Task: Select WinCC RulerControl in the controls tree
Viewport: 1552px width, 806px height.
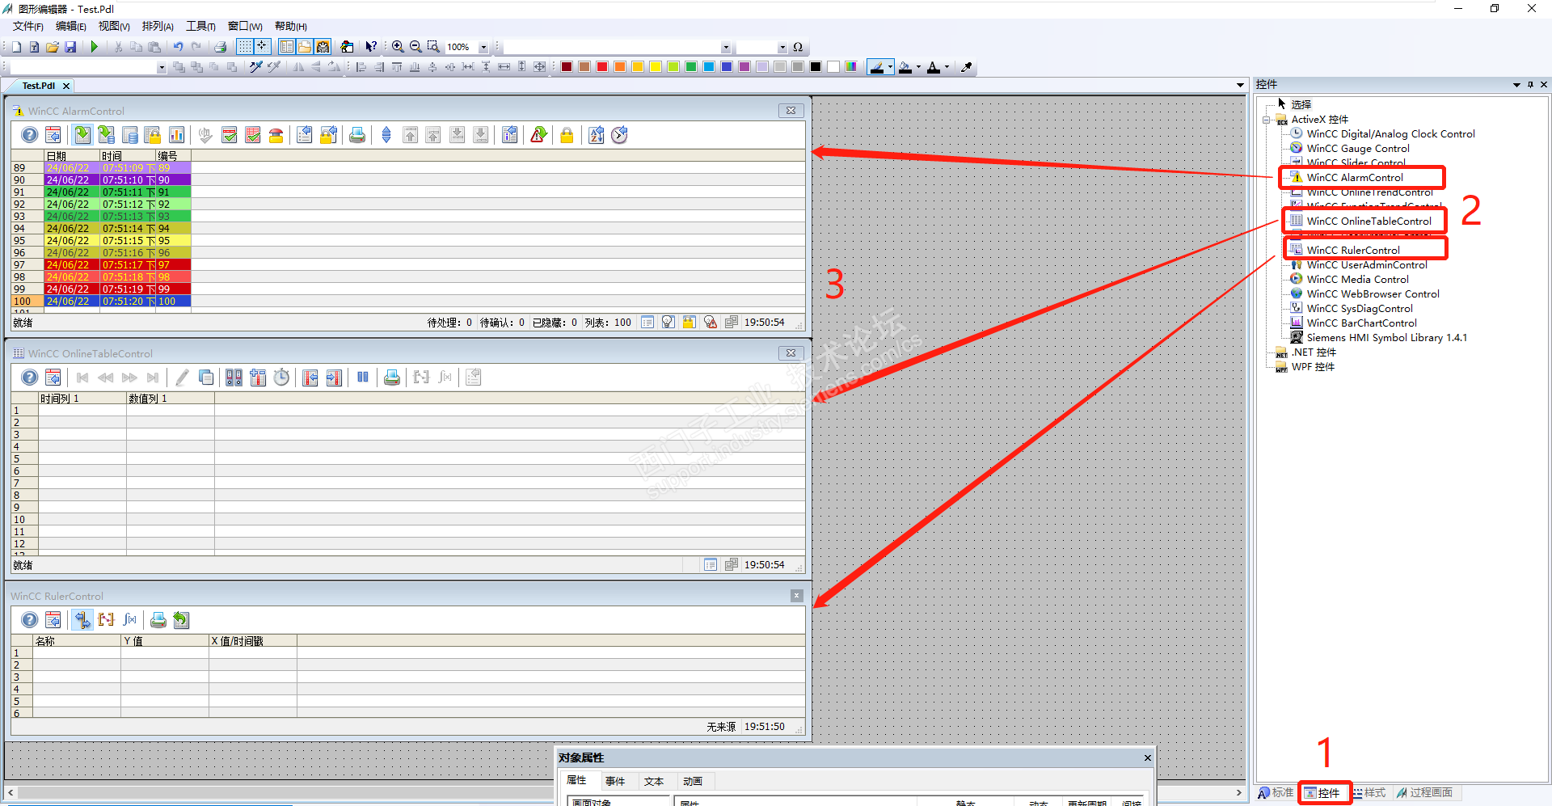Action: tap(1353, 251)
